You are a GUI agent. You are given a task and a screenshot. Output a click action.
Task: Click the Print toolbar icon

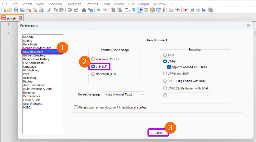[41, 10]
